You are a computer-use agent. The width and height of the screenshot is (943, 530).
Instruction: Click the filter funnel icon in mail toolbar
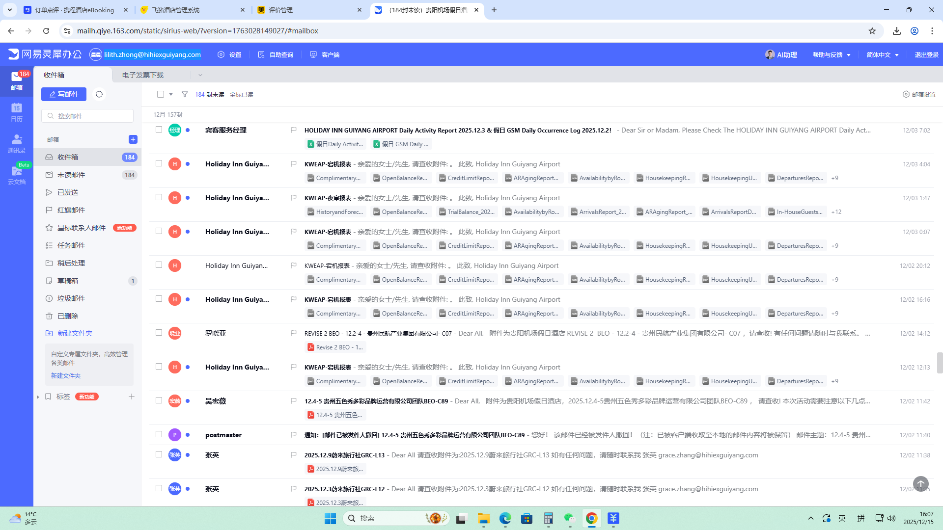185,94
